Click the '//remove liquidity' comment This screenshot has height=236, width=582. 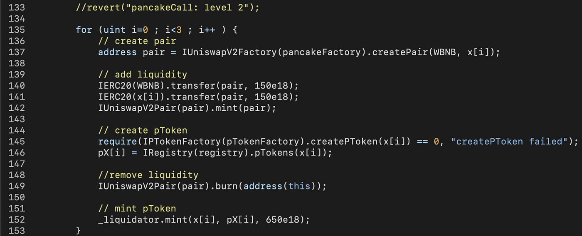pyautogui.click(x=148, y=175)
